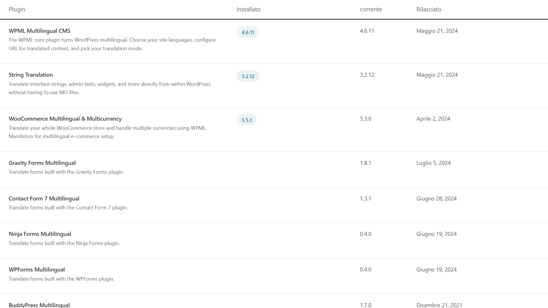Click the Aprile 2, 2024 release date
This screenshot has width=548, height=308.
pos(433,119)
